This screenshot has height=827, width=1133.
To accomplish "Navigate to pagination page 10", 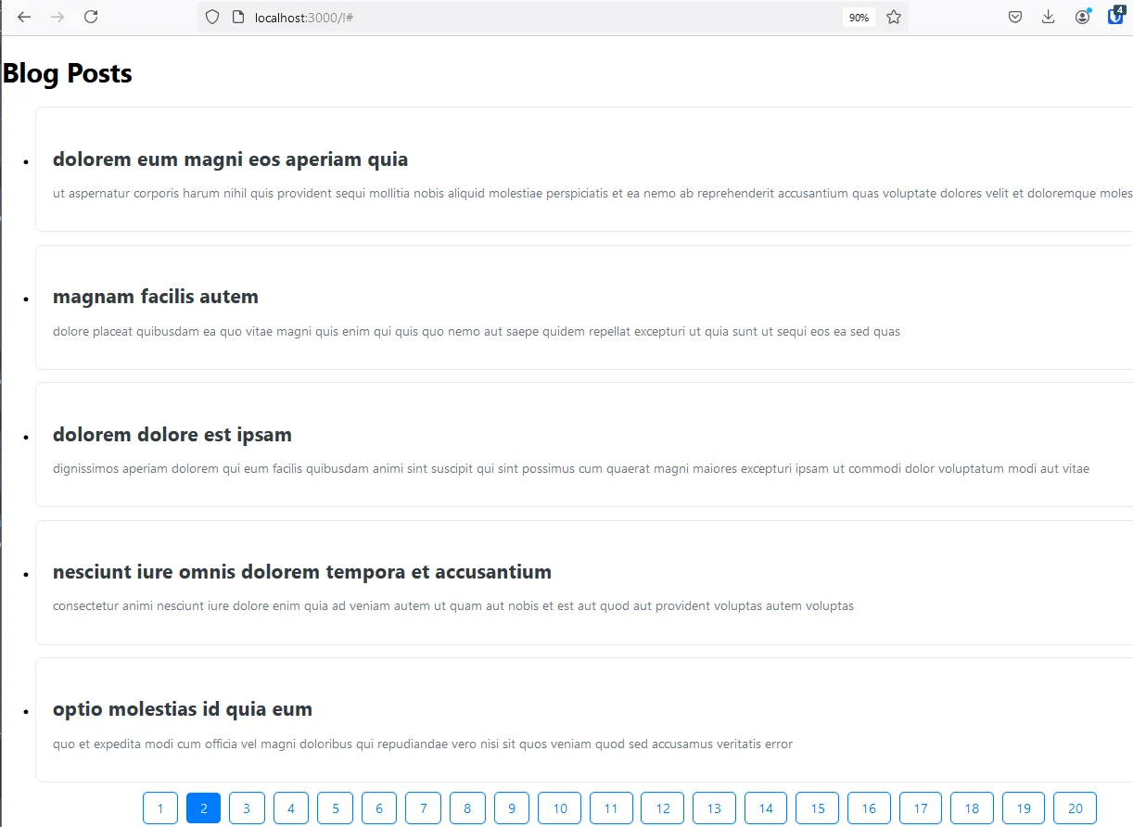I will point(559,808).
